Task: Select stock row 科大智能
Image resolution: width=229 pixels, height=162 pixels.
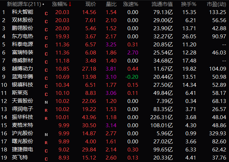Action: [115, 12]
